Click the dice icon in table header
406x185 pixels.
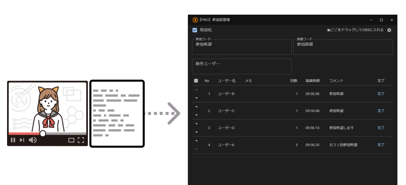point(196,81)
